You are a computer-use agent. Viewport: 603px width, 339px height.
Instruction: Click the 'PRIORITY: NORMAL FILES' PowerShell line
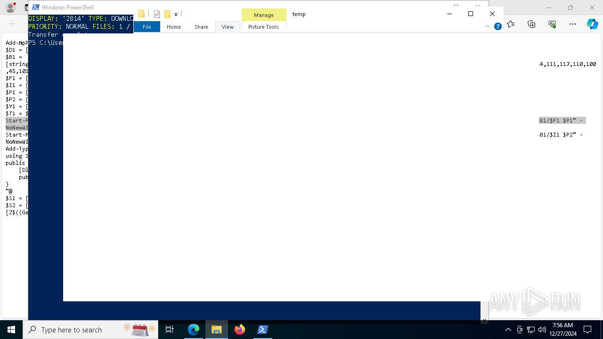(79, 26)
